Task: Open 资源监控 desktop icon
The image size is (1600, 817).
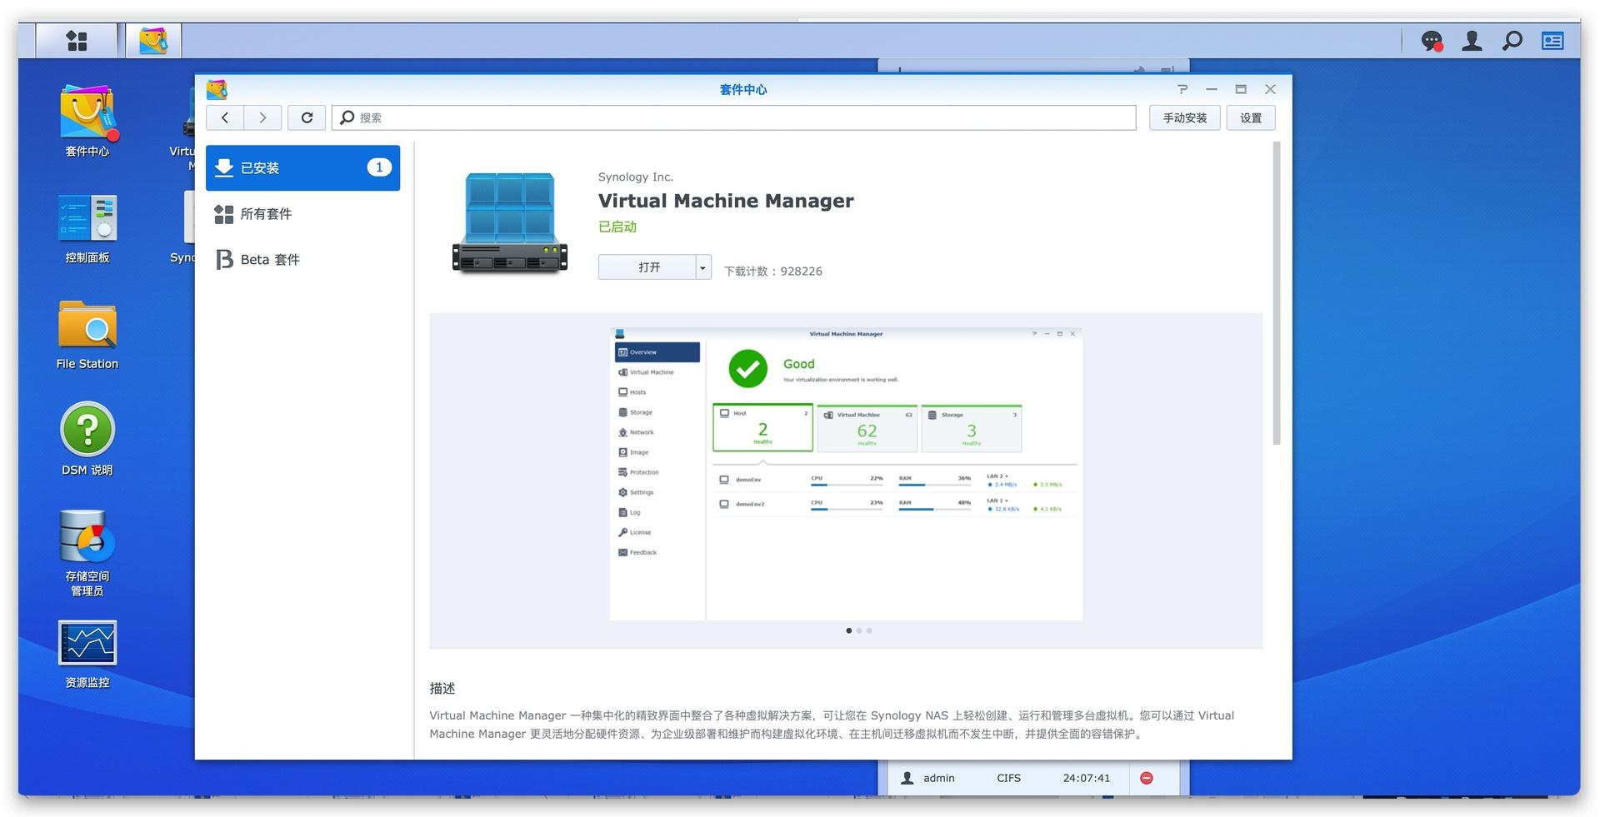Action: coord(87,655)
